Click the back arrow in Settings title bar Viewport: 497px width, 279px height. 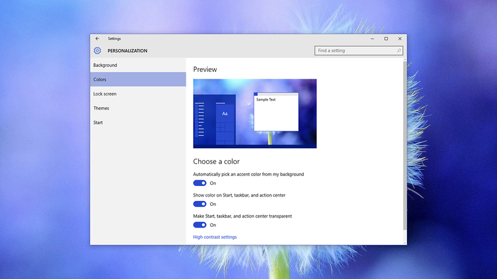pos(98,38)
